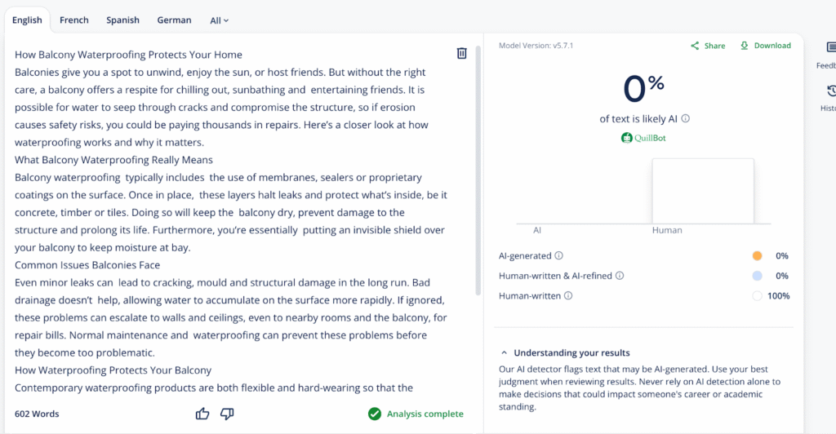Click the Download icon
This screenshot has width=836, height=434.
pyautogui.click(x=744, y=46)
